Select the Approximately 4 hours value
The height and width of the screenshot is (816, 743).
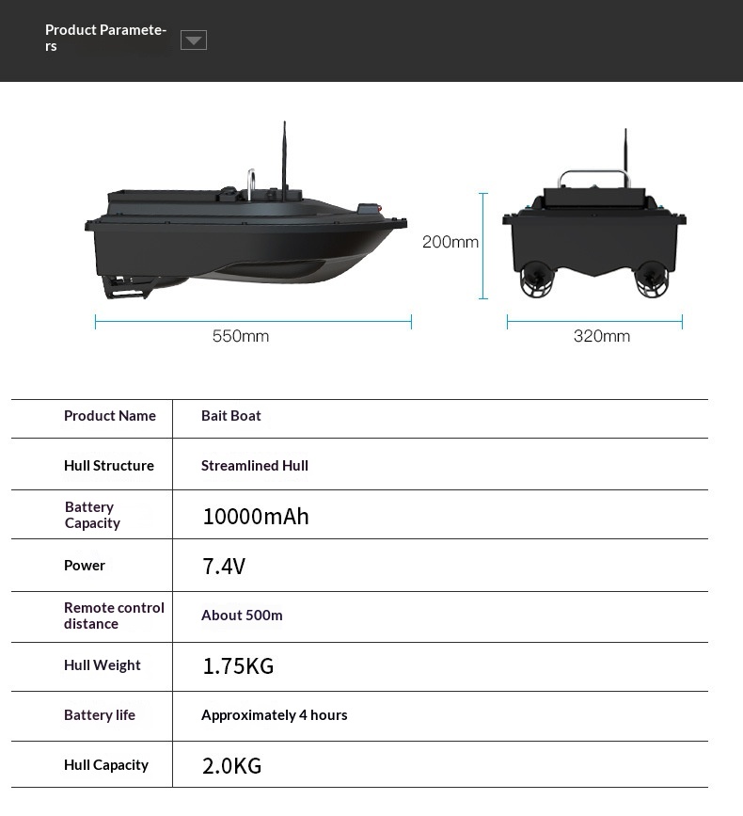tap(275, 715)
